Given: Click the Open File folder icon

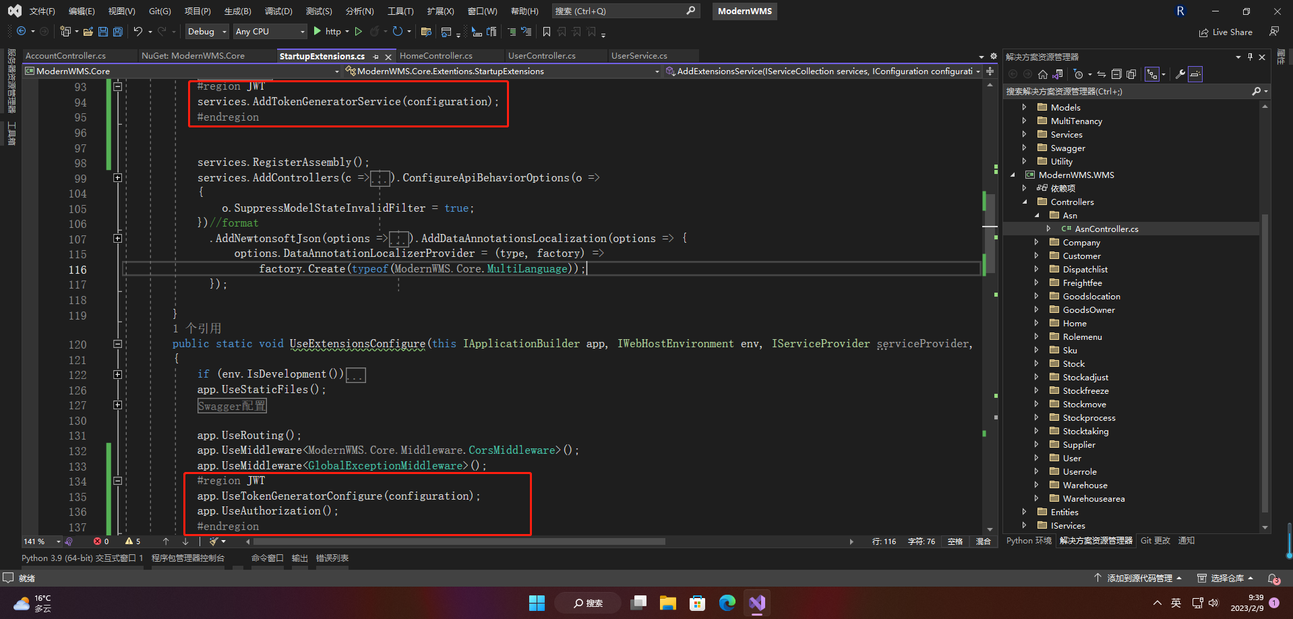Looking at the screenshot, I should (88, 32).
